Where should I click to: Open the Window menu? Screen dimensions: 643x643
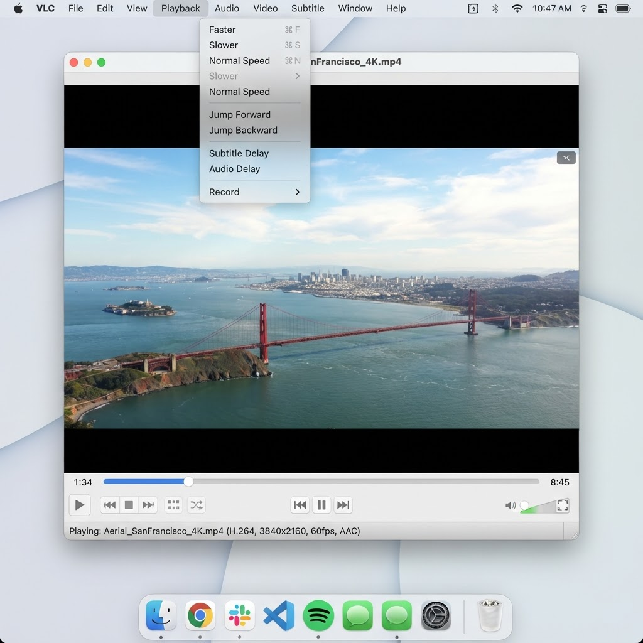pyautogui.click(x=355, y=8)
